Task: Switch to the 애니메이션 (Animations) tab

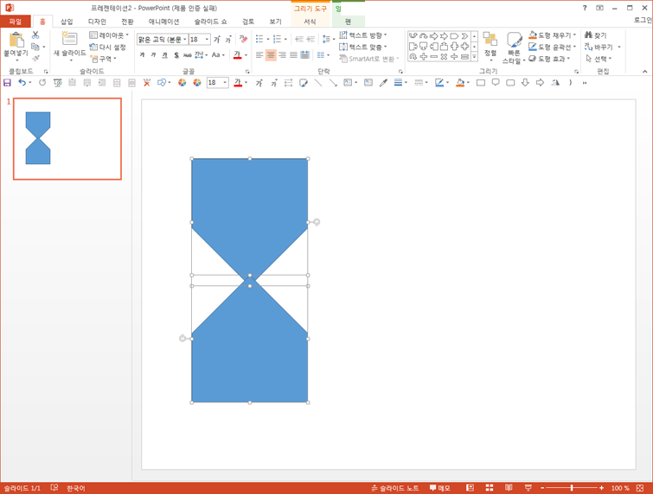Action: tap(163, 22)
